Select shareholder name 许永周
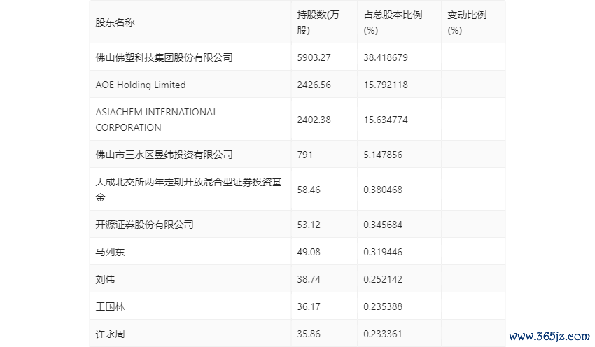 click(111, 334)
